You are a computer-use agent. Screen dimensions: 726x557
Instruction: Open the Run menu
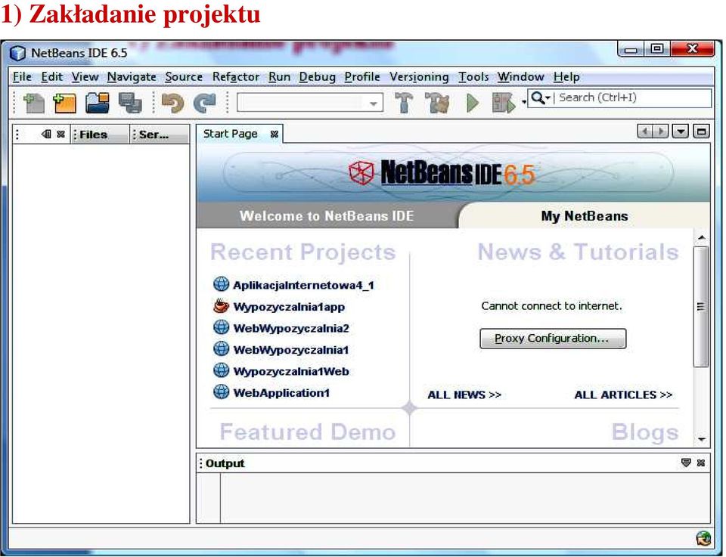pyautogui.click(x=280, y=77)
